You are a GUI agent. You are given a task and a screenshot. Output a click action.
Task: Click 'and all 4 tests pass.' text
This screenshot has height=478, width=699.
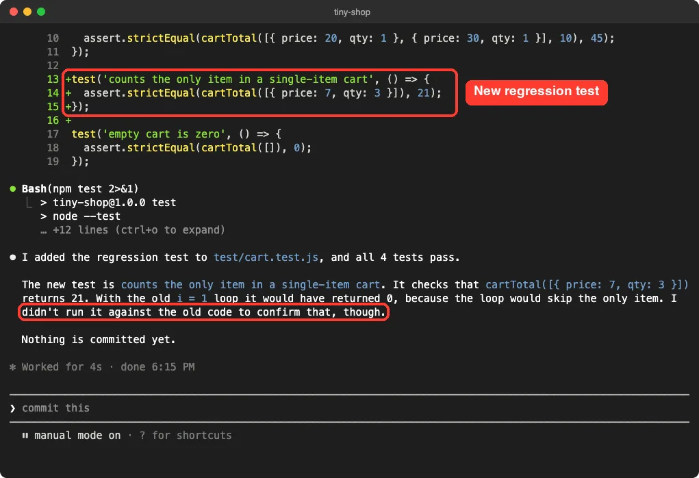pos(395,257)
